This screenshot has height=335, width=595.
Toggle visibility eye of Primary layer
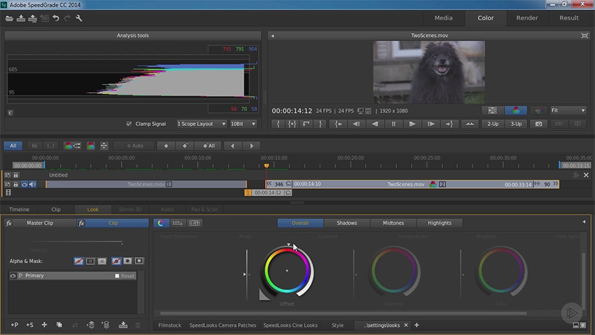(x=13, y=275)
